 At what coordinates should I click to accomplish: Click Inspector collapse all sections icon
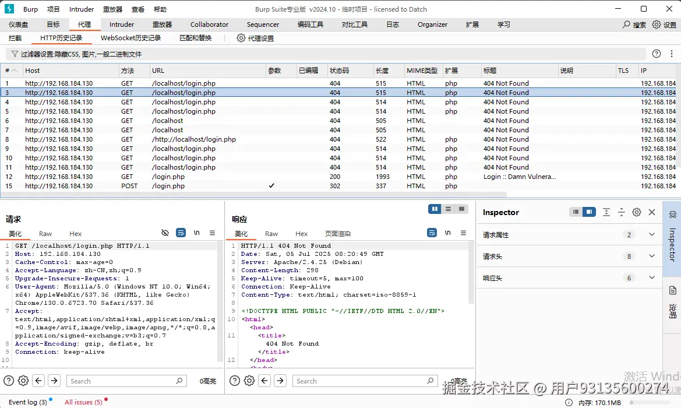[622, 212]
